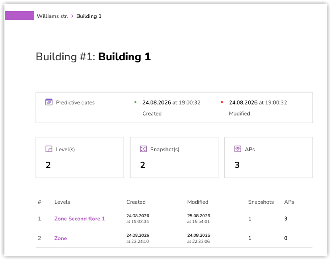
Task: Select the APs card showing 3
Action: (269, 158)
